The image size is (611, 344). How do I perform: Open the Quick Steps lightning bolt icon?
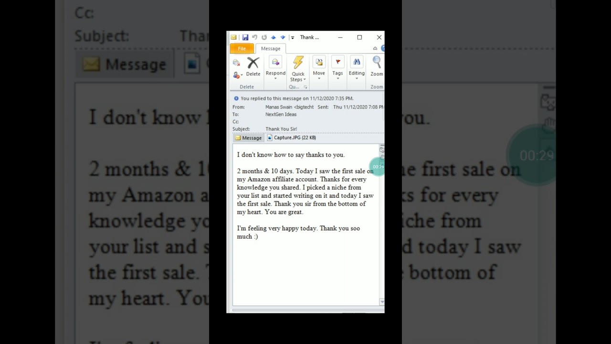point(298,62)
